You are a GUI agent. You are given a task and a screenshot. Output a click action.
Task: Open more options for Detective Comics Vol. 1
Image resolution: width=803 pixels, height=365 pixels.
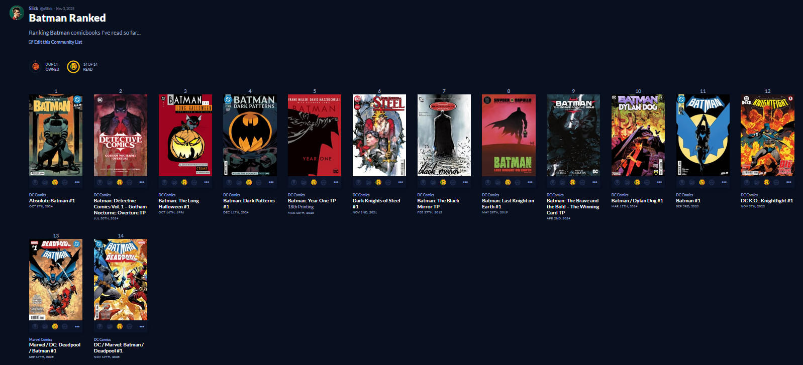[142, 182]
